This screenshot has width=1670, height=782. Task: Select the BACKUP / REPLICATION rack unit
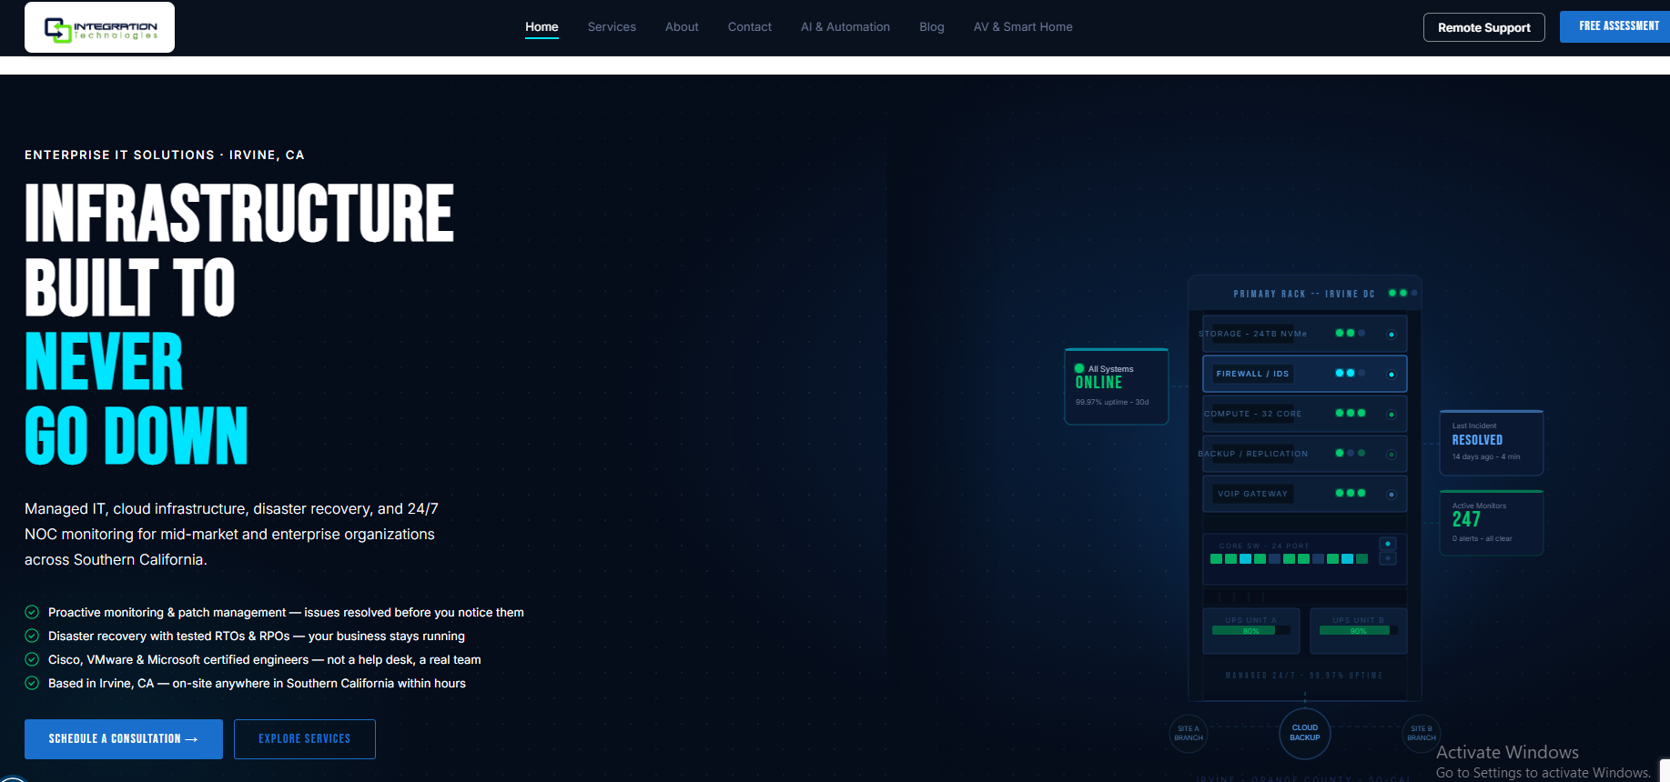pyautogui.click(x=1305, y=454)
